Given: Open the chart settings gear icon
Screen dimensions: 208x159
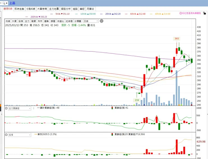Looking at the screenshot, I should coord(101,21).
